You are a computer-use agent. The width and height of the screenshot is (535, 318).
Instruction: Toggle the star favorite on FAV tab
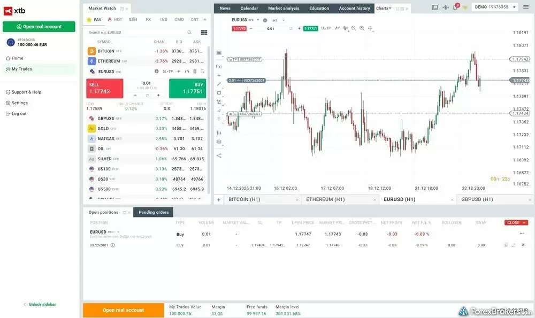(x=90, y=19)
